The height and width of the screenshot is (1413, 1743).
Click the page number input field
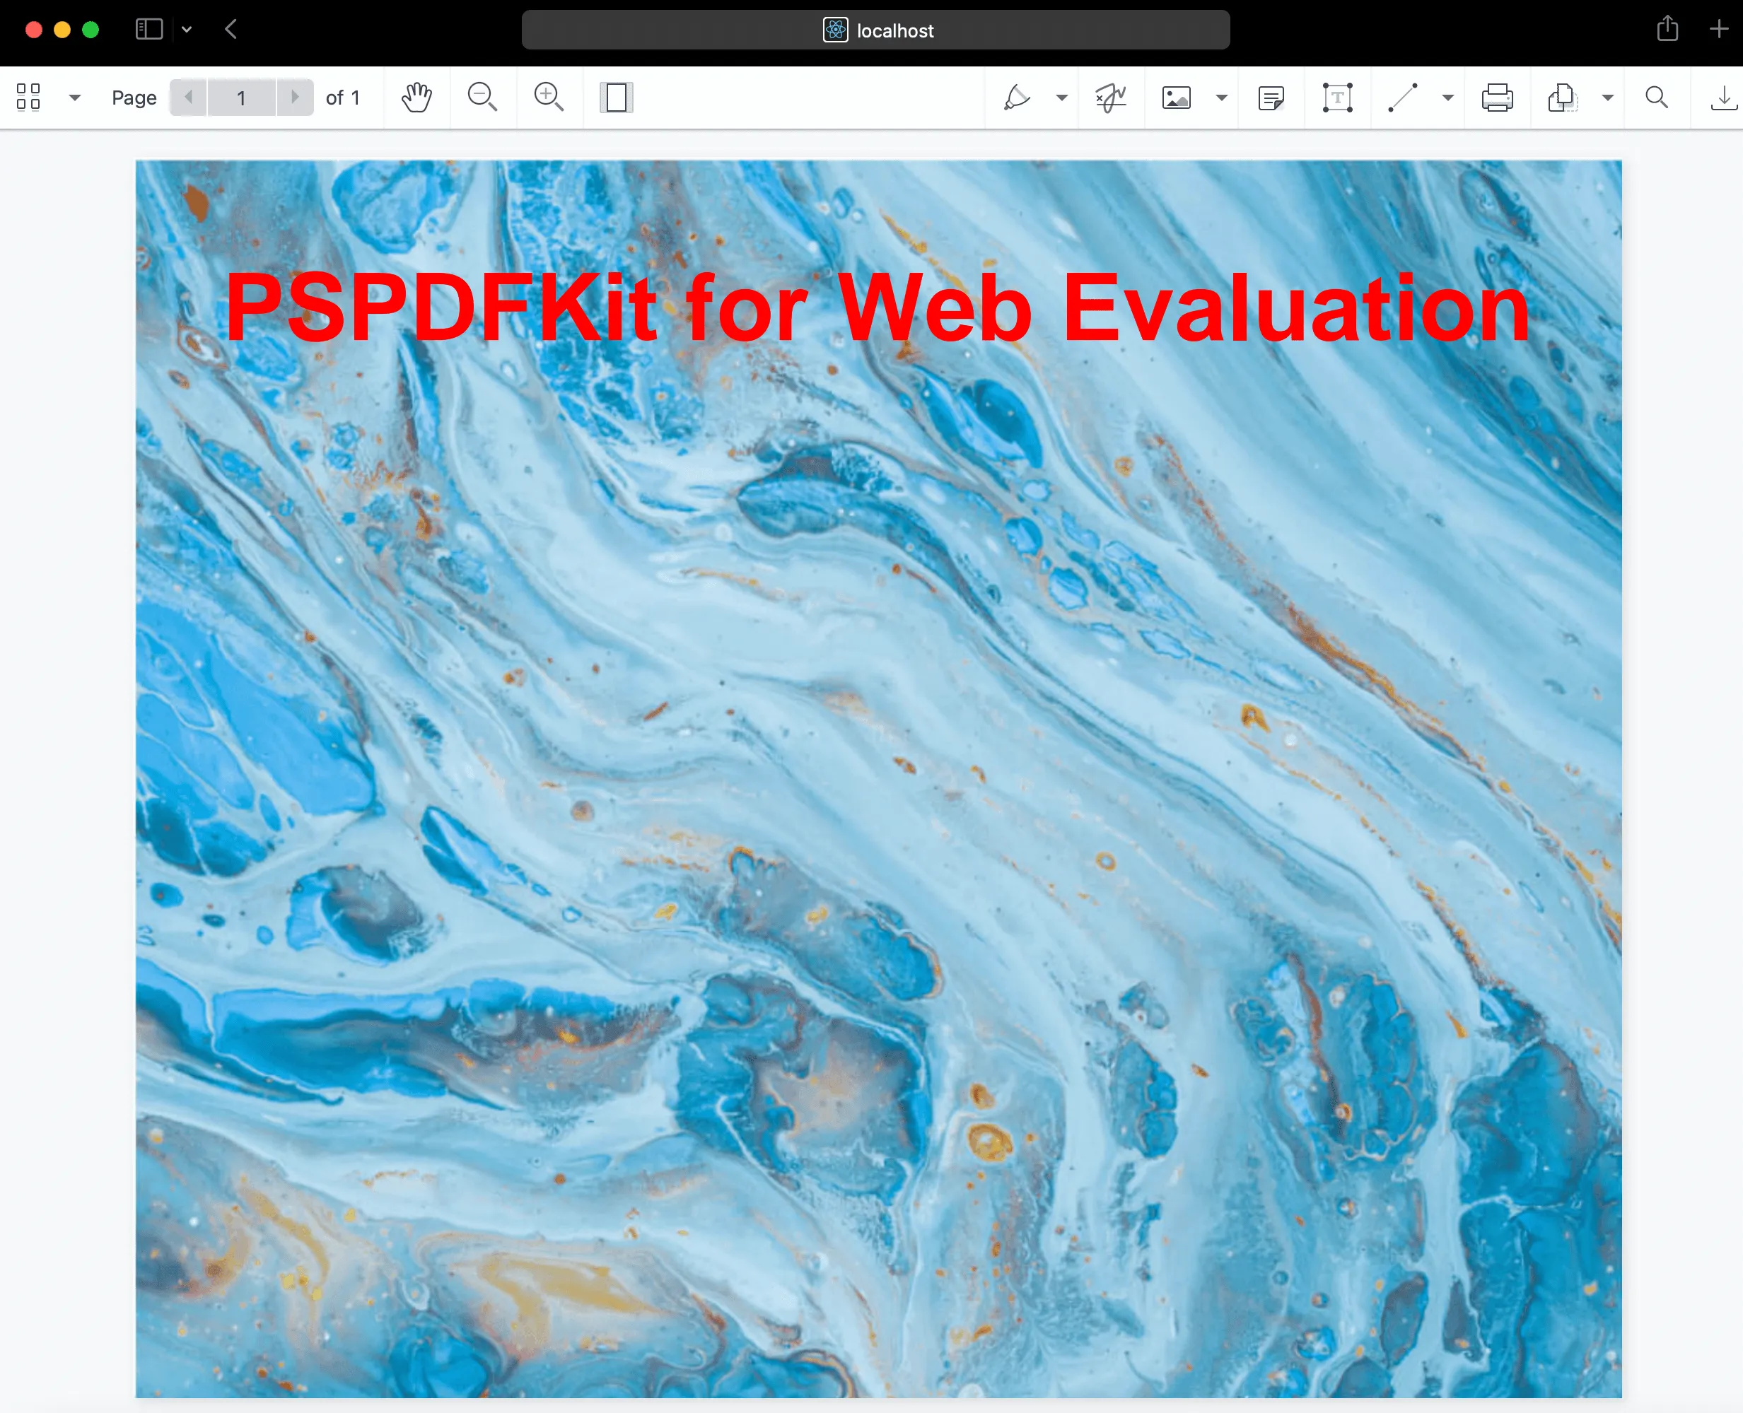pyautogui.click(x=242, y=98)
